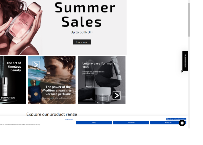This screenshot has height=145, width=203.
Task: Open the chat bubble widget
Action: pyautogui.click(x=182, y=123)
